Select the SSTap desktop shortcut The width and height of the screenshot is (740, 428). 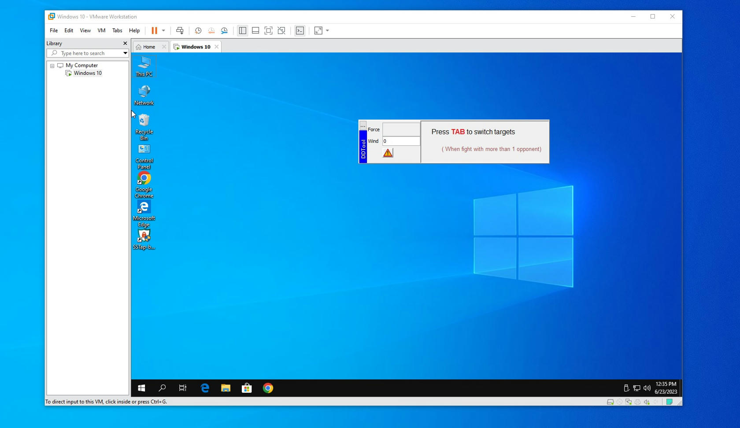coord(144,240)
